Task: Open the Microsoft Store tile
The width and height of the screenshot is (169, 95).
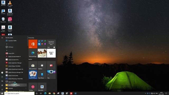Action: point(33,65)
